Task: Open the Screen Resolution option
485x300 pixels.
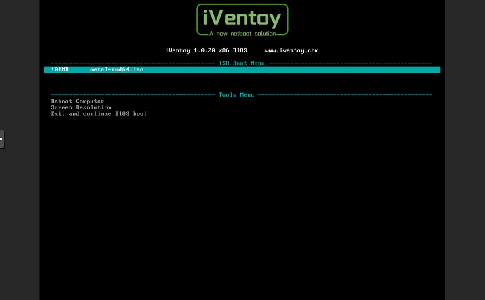Action: tap(81, 107)
